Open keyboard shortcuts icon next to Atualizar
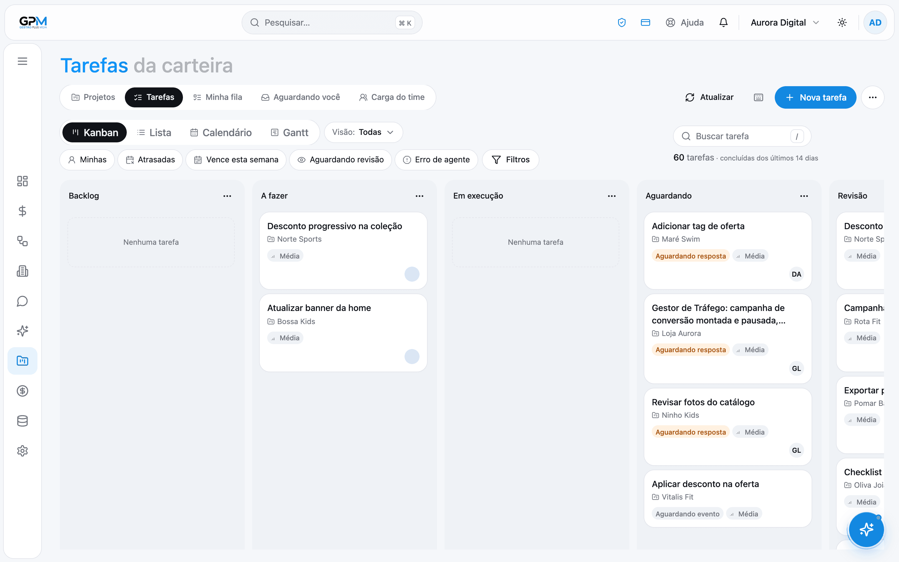This screenshot has height=562, width=899. (759, 97)
